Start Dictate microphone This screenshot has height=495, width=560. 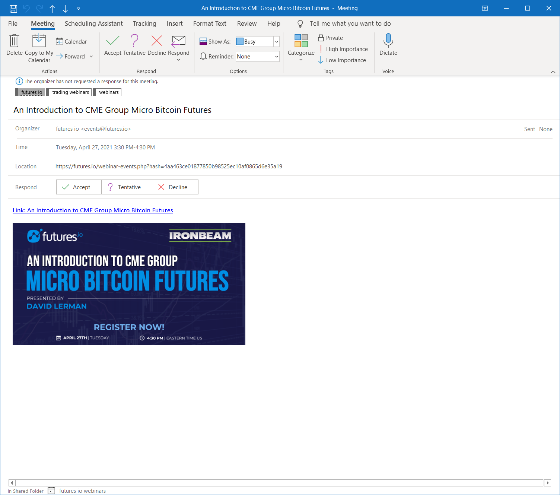click(388, 45)
